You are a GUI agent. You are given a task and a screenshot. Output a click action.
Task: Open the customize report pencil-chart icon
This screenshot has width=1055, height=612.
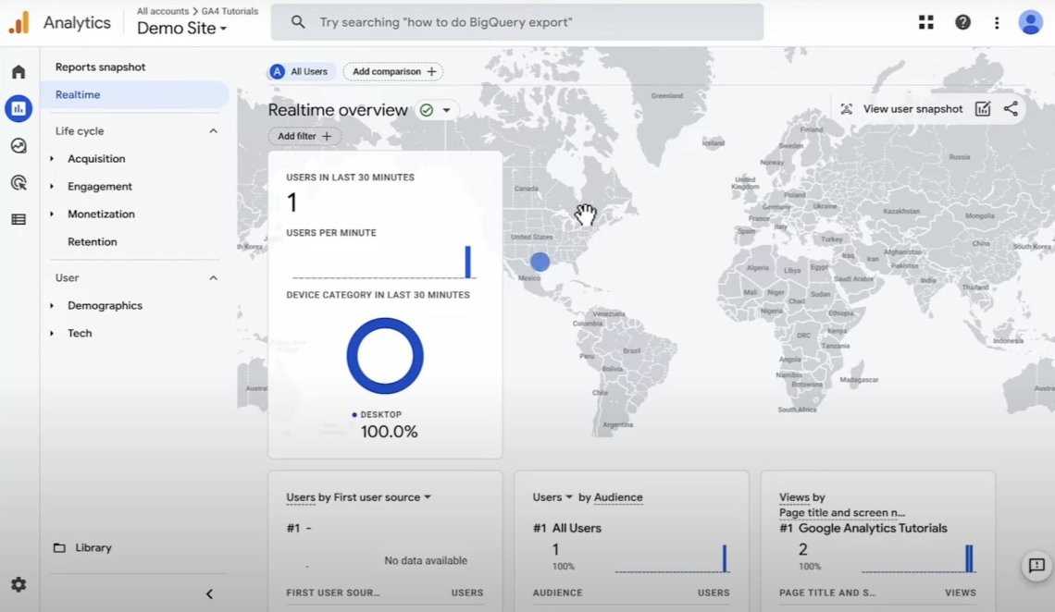tap(982, 109)
